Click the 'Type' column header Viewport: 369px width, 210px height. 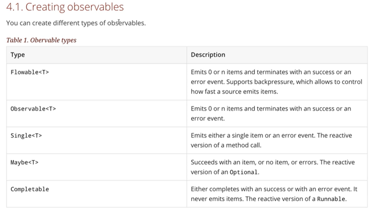tap(18, 55)
